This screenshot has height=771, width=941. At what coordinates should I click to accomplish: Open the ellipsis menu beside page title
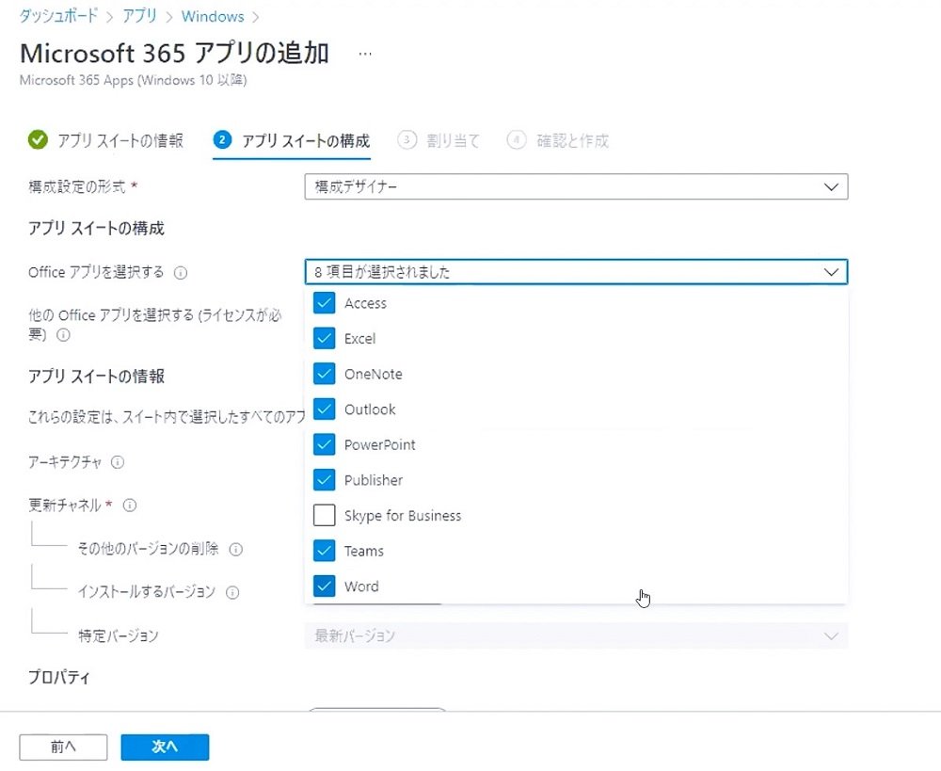(365, 54)
